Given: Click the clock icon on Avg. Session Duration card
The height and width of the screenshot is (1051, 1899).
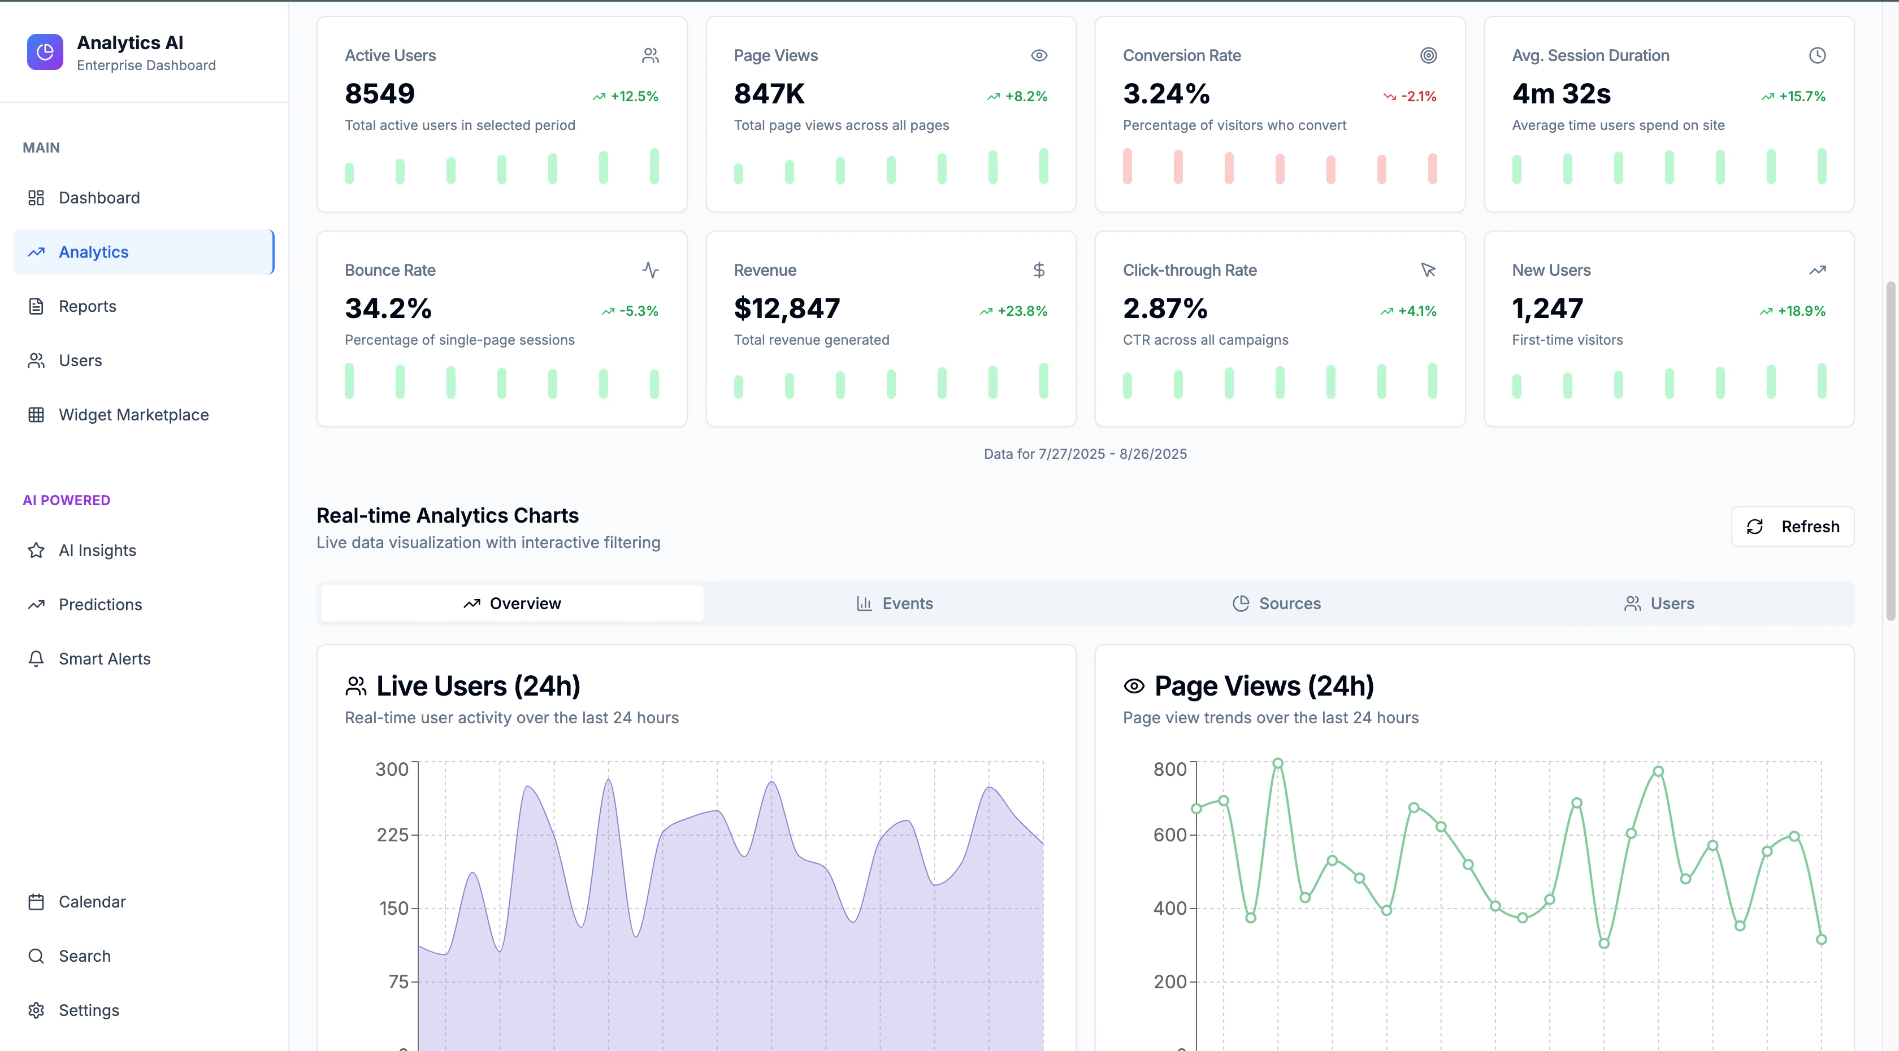Looking at the screenshot, I should [1817, 55].
